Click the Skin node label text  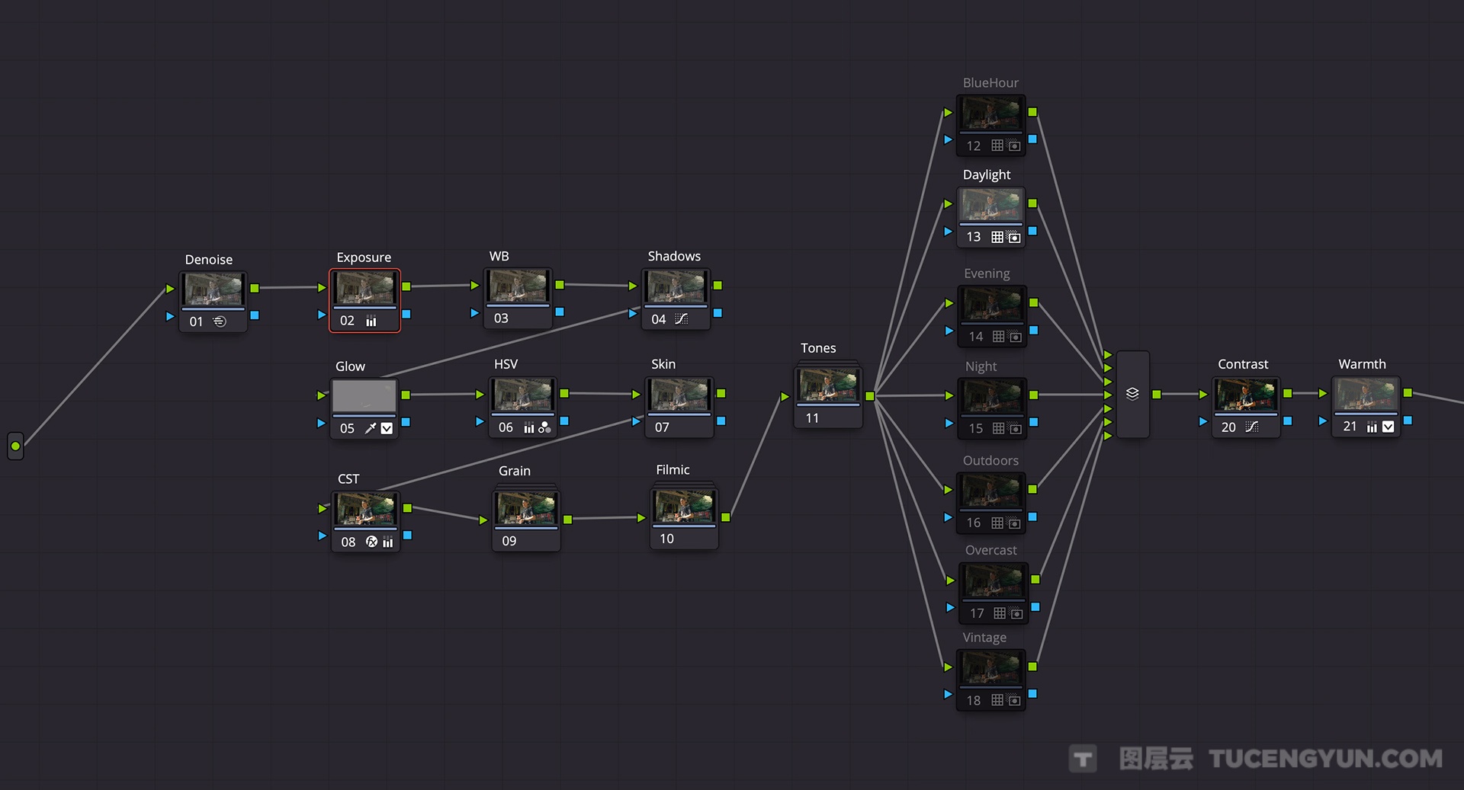[663, 364]
